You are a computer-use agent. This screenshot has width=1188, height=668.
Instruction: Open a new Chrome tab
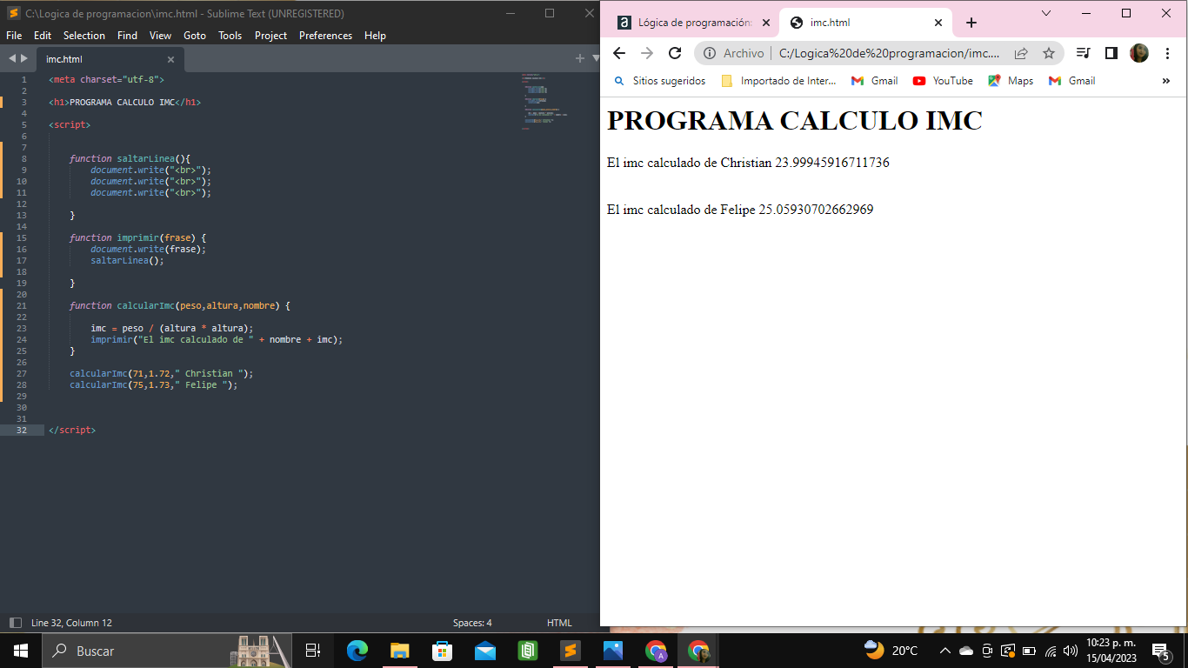coord(971,23)
